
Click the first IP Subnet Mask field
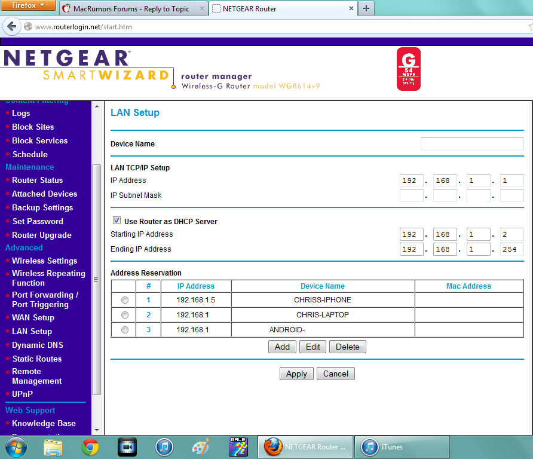tap(411, 195)
